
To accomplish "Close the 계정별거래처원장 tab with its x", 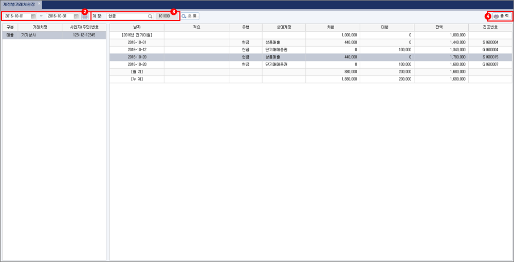I will pyautogui.click(x=39, y=3).
